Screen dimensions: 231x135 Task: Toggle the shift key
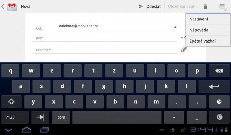coord(11,102)
